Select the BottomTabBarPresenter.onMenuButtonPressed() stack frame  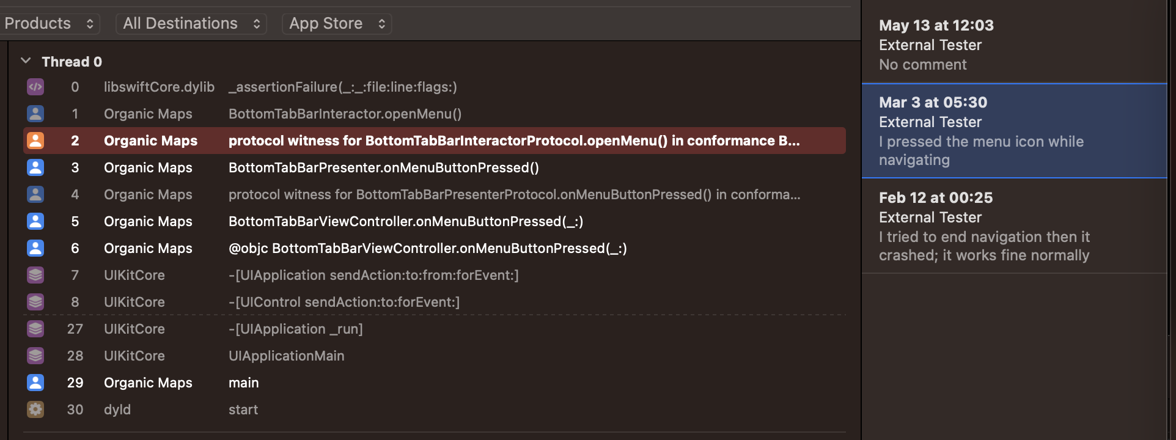[x=434, y=167]
